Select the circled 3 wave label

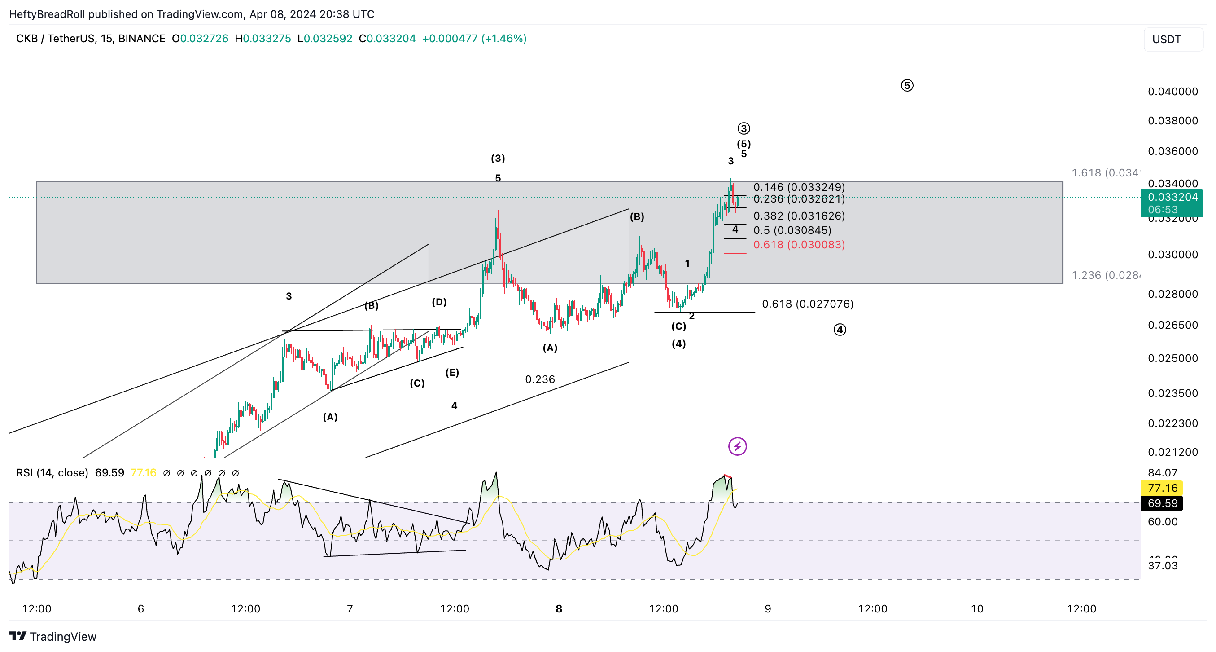[x=744, y=128]
